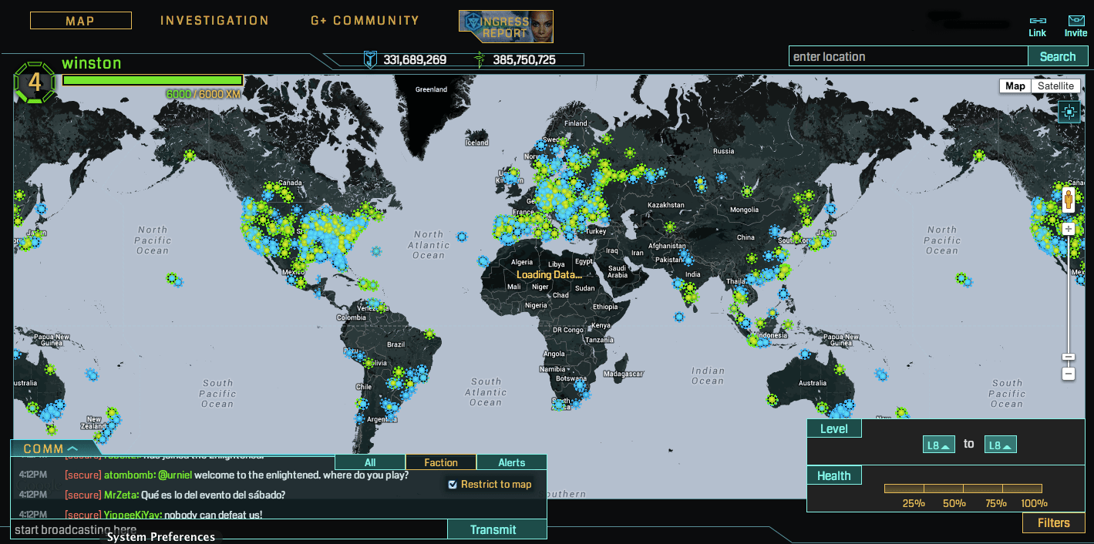This screenshot has height=544, width=1094.
Task: Click the South Atlantic Ocean label
Action: (486, 391)
